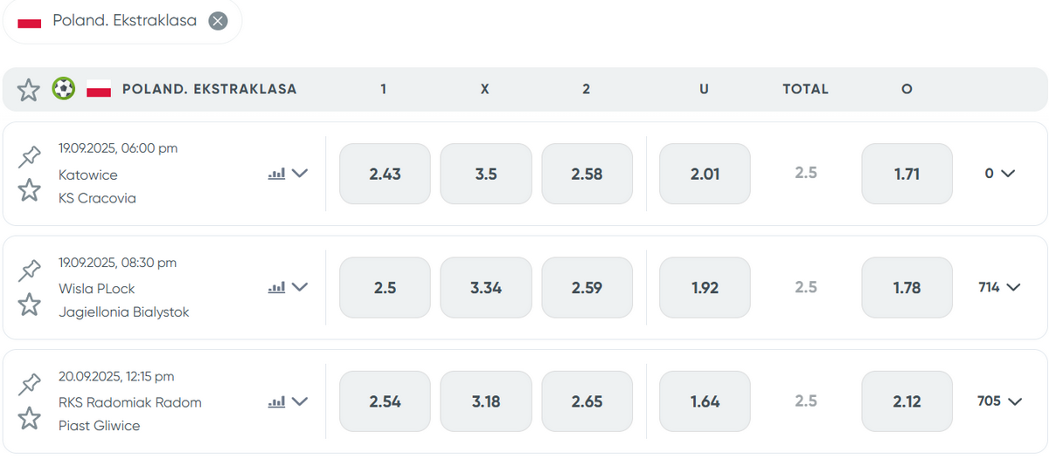Pin the Wisla Plock vs Jagiellonia match
This screenshot has height=459, width=1049.
30,271
